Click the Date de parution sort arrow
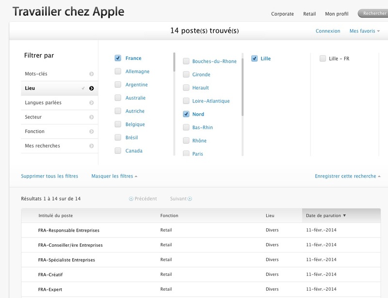388x298 pixels. coord(344,216)
